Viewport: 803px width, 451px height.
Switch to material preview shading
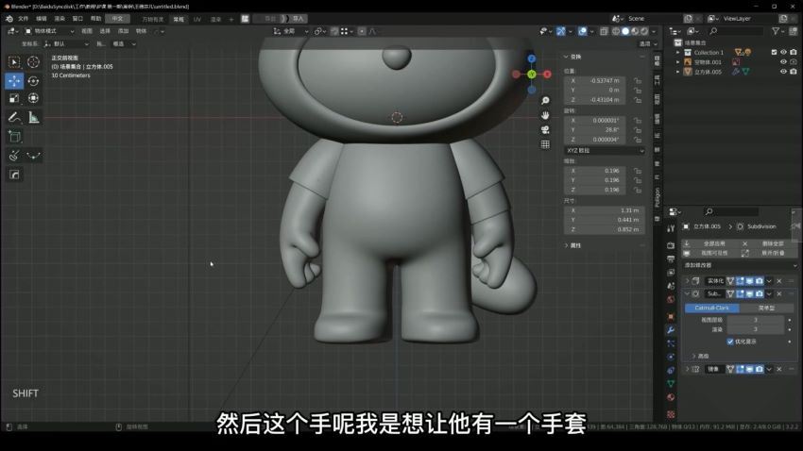pos(635,31)
